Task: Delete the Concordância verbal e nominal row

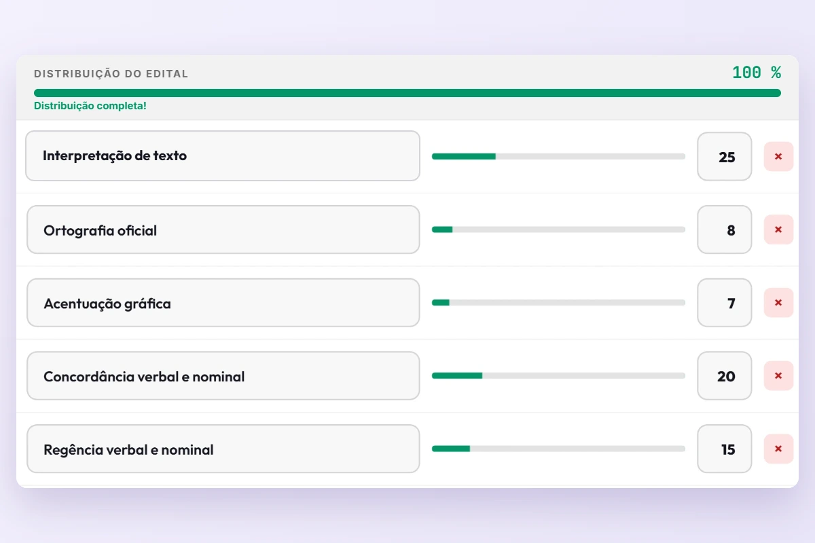Action: pyautogui.click(x=778, y=376)
